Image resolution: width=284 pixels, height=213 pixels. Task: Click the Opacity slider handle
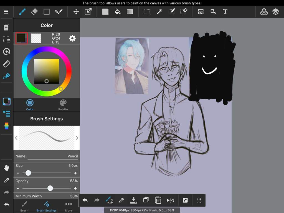tap(50, 188)
